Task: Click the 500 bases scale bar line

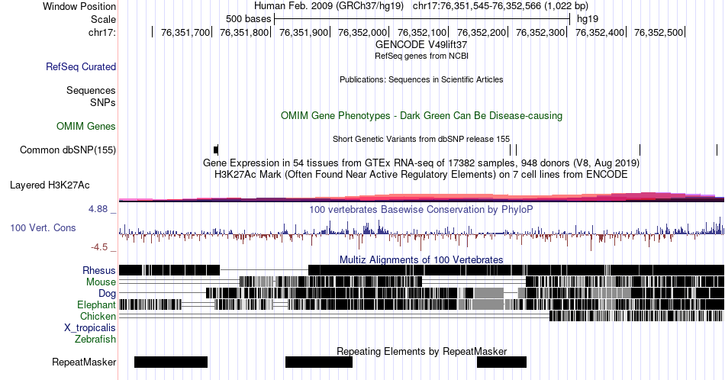Action: coord(422,19)
